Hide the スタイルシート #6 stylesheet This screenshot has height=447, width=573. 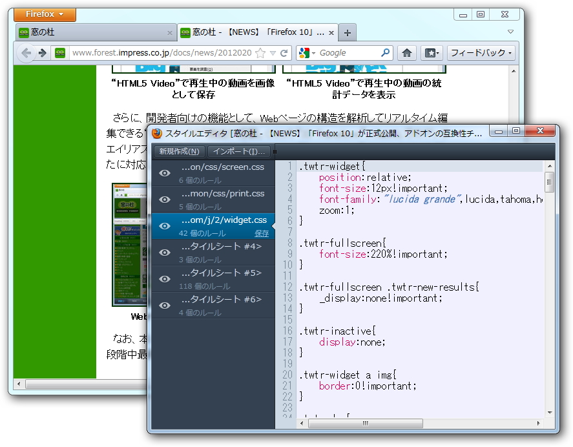pyautogui.click(x=165, y=305)
